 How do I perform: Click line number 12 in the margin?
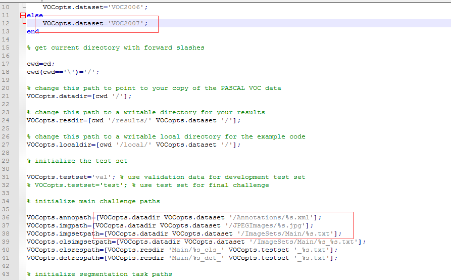coord(6,23)
